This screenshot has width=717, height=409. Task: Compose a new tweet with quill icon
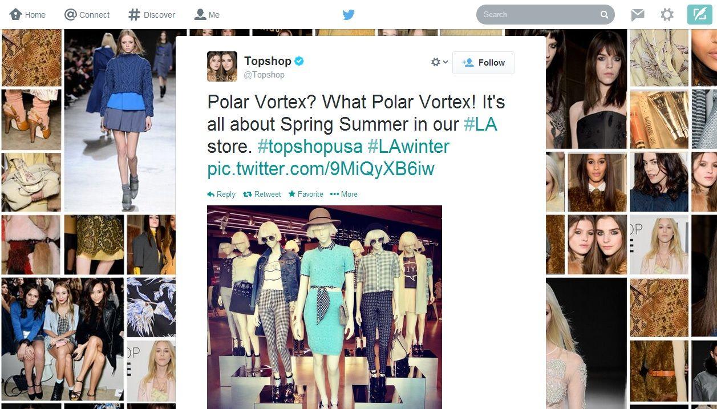(699, 14)
